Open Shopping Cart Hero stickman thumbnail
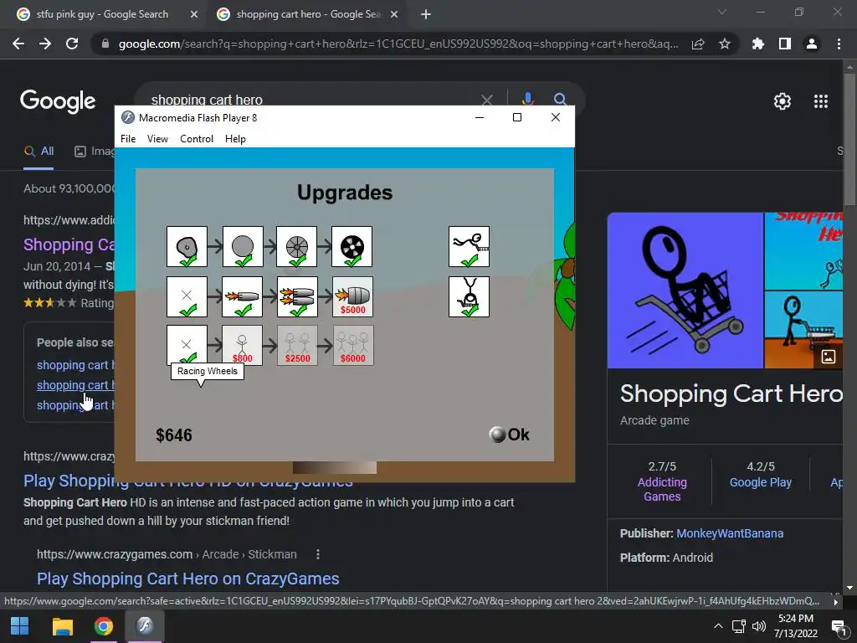857x643 pixels. coord(685,291)
